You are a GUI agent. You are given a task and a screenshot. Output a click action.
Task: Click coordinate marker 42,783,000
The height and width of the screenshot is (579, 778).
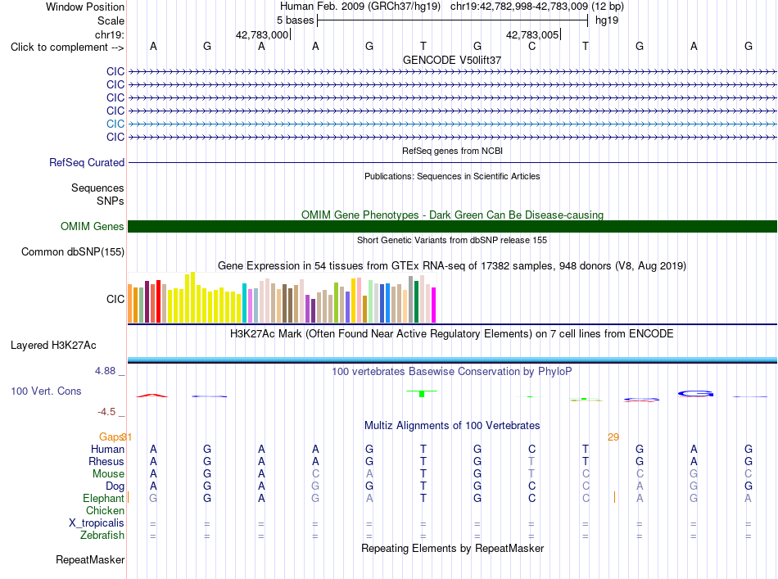tap(262, 34)
